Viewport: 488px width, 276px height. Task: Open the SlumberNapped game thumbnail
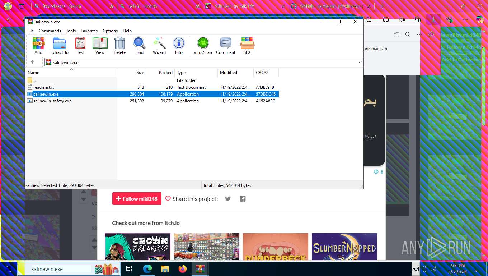(x=344, y=247)
